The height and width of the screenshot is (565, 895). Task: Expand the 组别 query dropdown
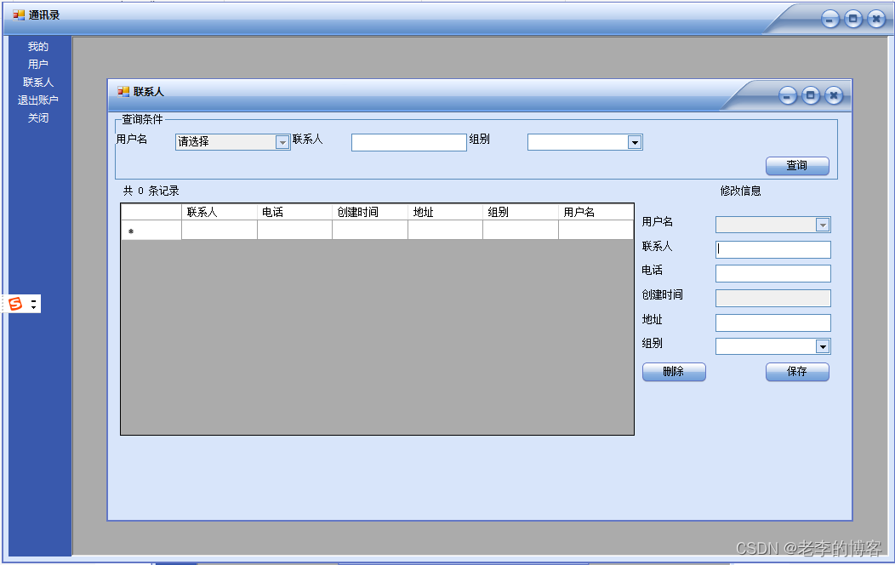636,142
